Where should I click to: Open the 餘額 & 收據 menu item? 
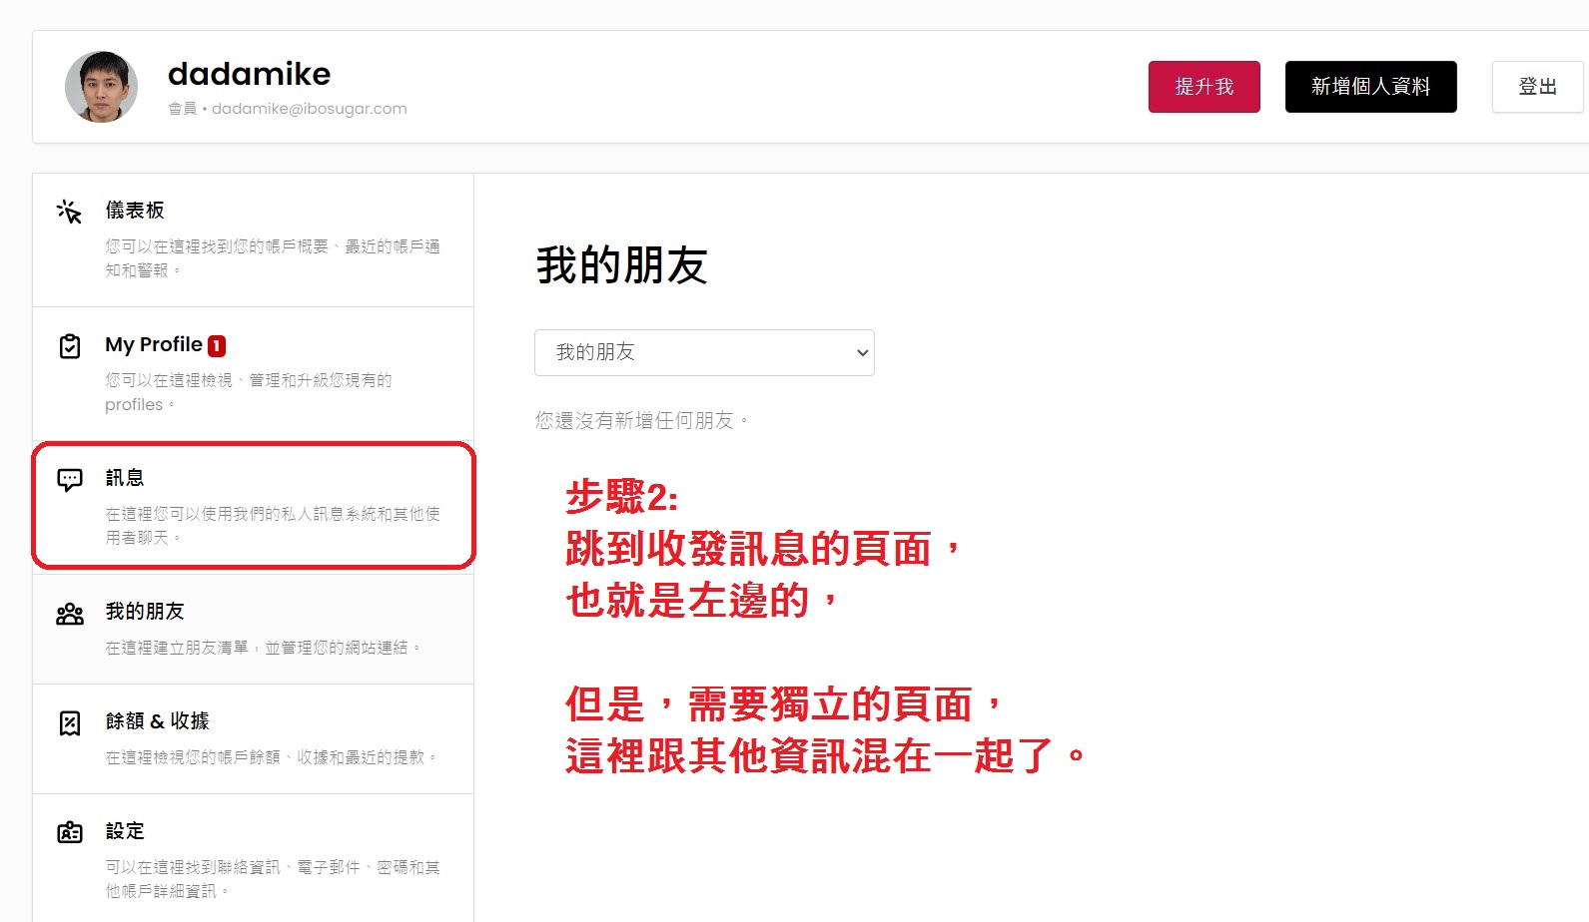point(158,721)
